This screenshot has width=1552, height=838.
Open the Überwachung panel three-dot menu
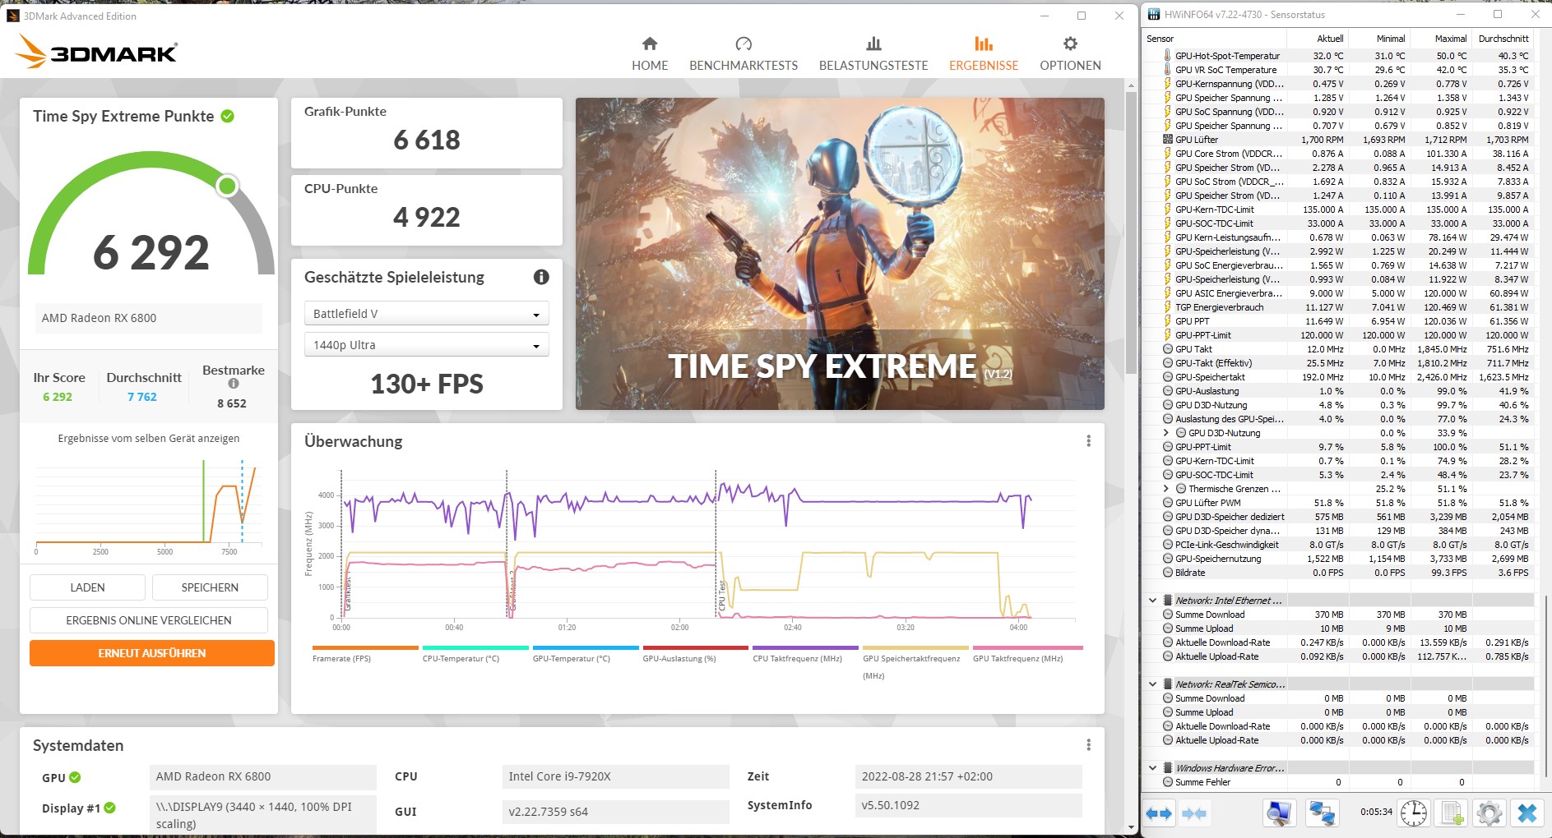pos(1088,441)
